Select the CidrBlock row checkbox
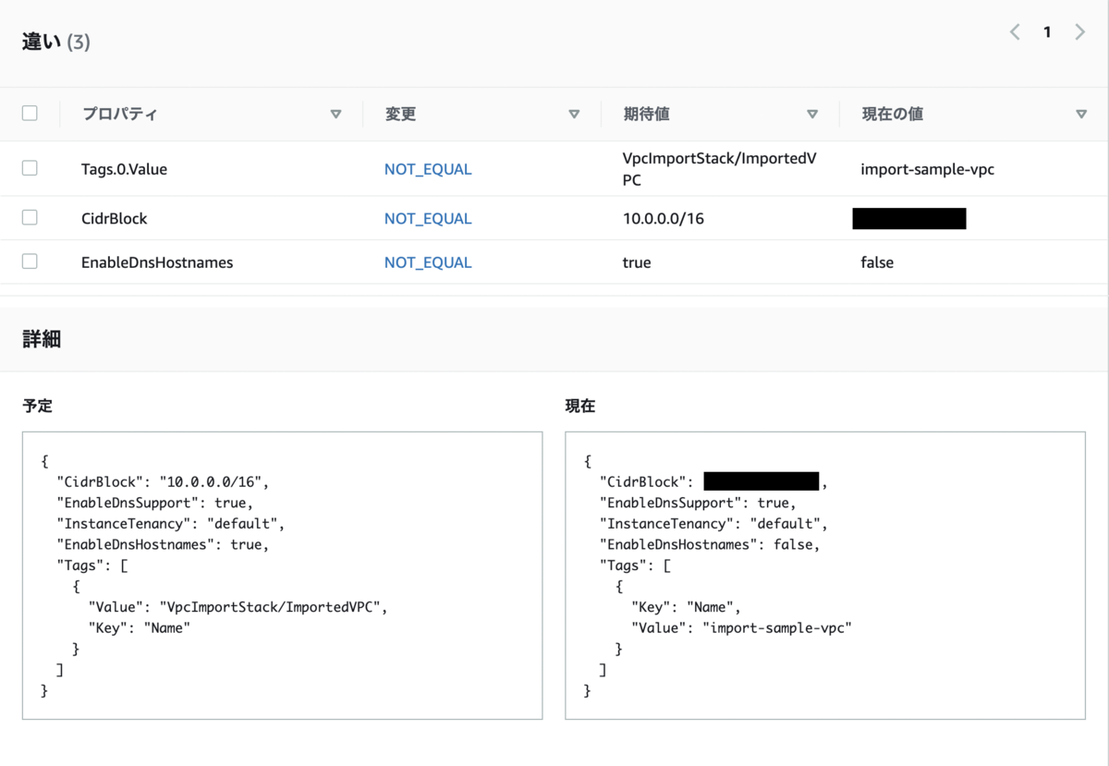The width and height of the screenshot is (1109, 766). 30,218
